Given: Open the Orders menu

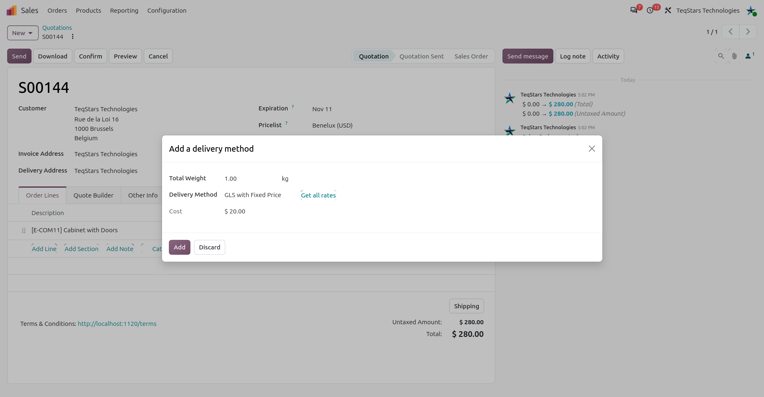Looking at the screenshot, I should pyautogui.click(x=57, y=11).
